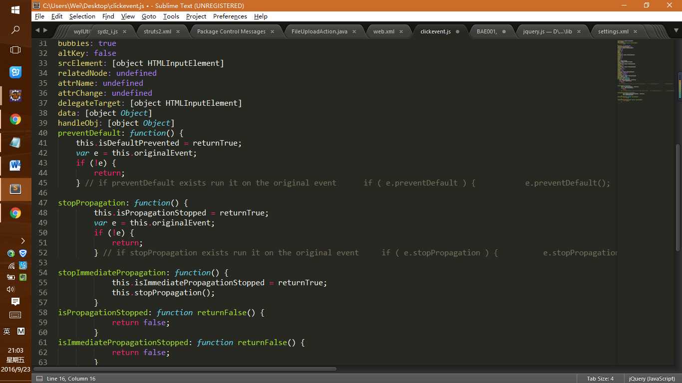Click the volume speaker tray icon
The height and width of the screenshot is (383, 682).
point(10,289)
